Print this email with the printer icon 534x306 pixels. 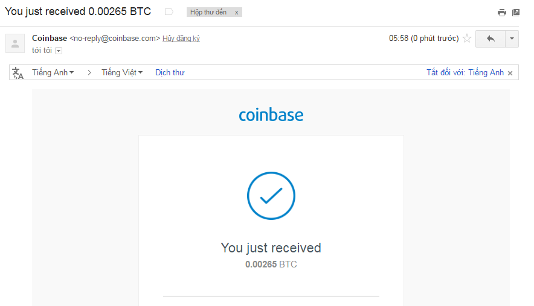pyautogui.click(x=501, y=13)
